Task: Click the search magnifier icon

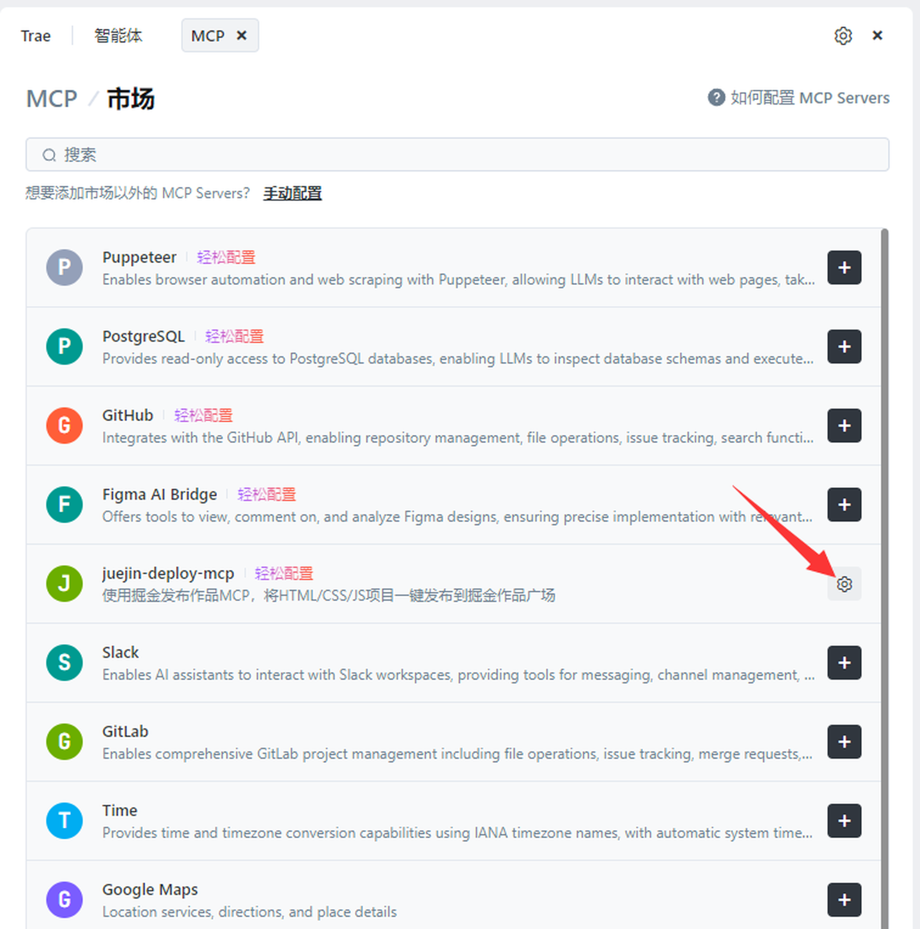Action: [x=49, y=155]
